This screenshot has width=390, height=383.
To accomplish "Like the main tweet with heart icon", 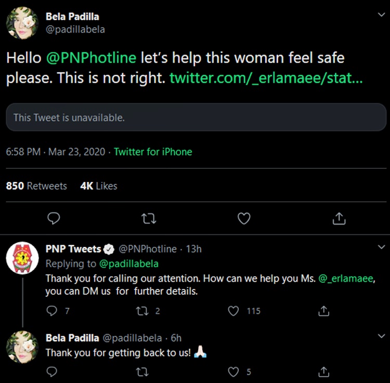I will pyautogui.click(x=243, y=219).
